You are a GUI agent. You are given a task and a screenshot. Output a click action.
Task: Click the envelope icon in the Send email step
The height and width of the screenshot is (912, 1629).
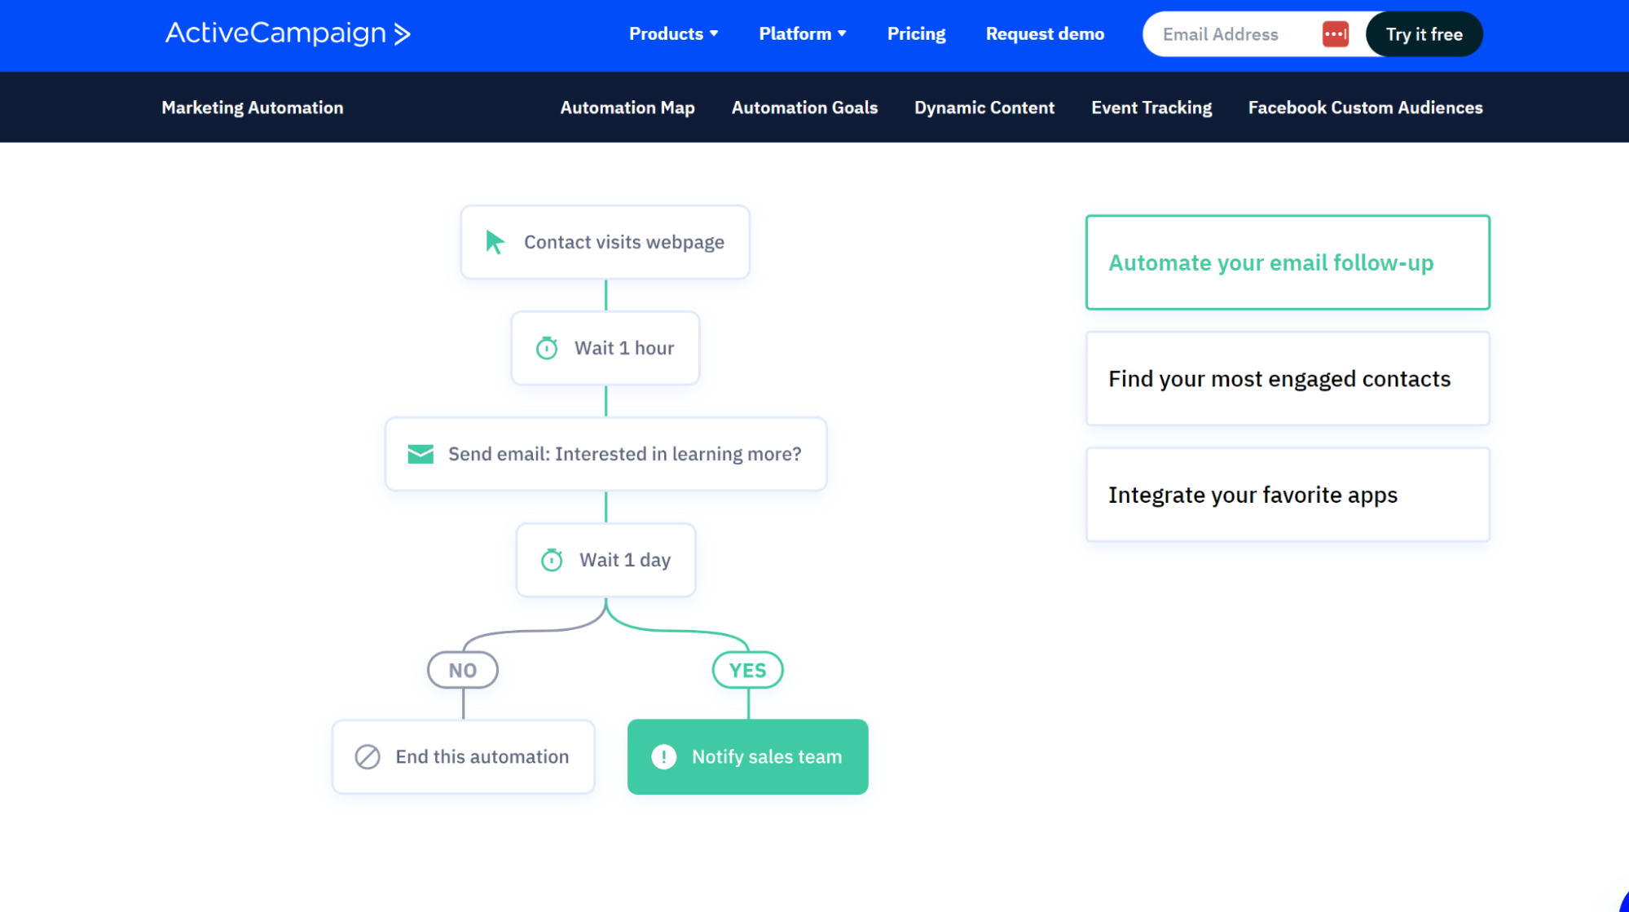point(420,454)
